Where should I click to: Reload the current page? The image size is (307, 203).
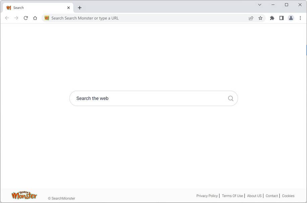pos(25,18)
